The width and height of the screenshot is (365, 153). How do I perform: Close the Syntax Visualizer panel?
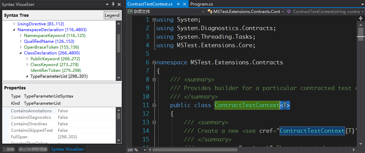(x=119, y=4)
